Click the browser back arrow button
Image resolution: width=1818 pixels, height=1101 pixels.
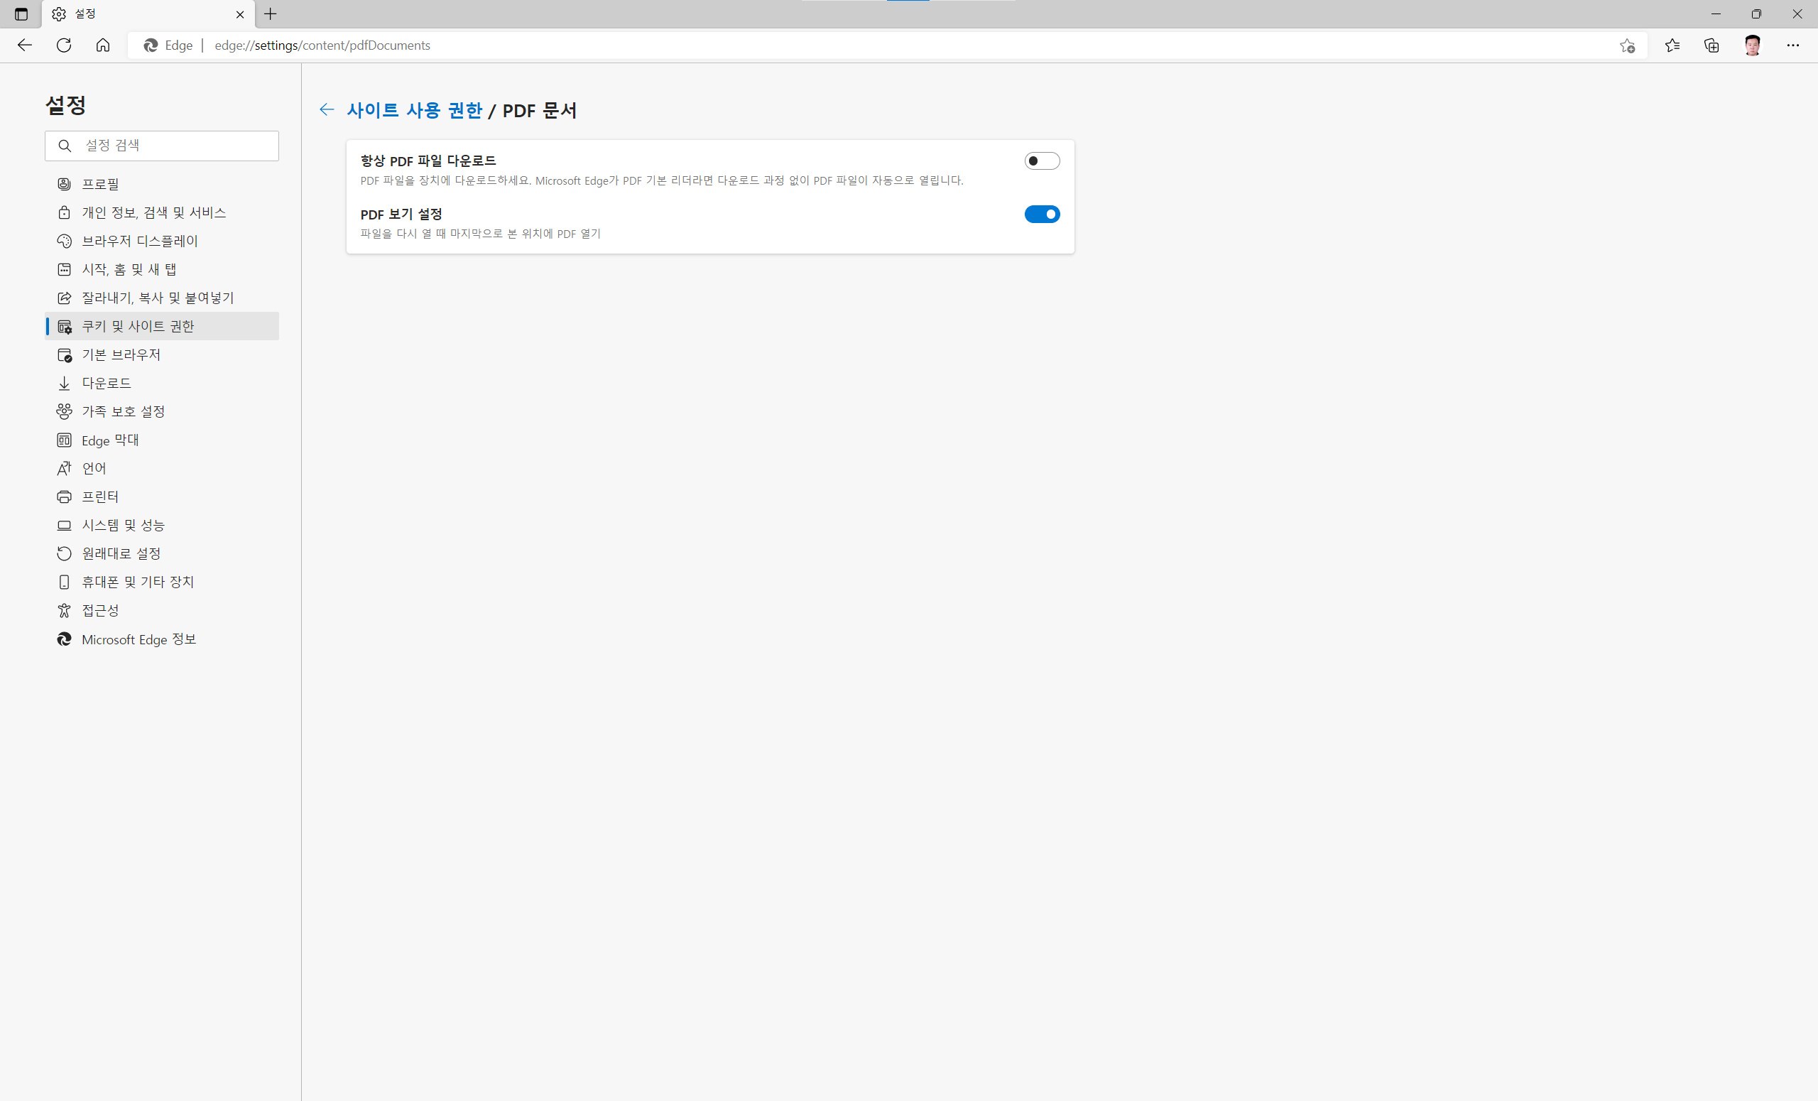(x=24, y=45)
